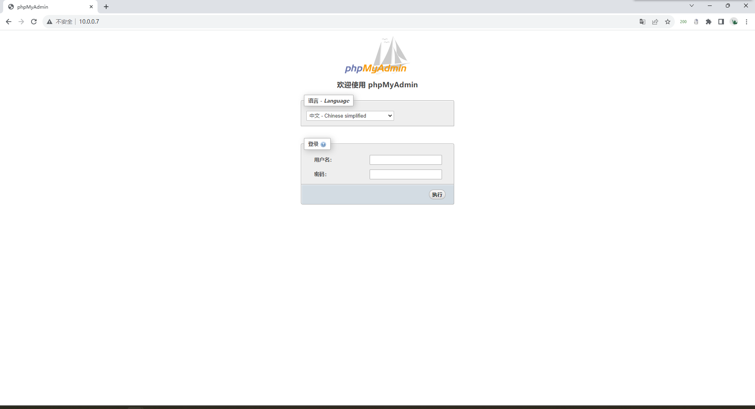Focus the password input field
The height and width of the screenshot is (409, 755).
[406, 174]
